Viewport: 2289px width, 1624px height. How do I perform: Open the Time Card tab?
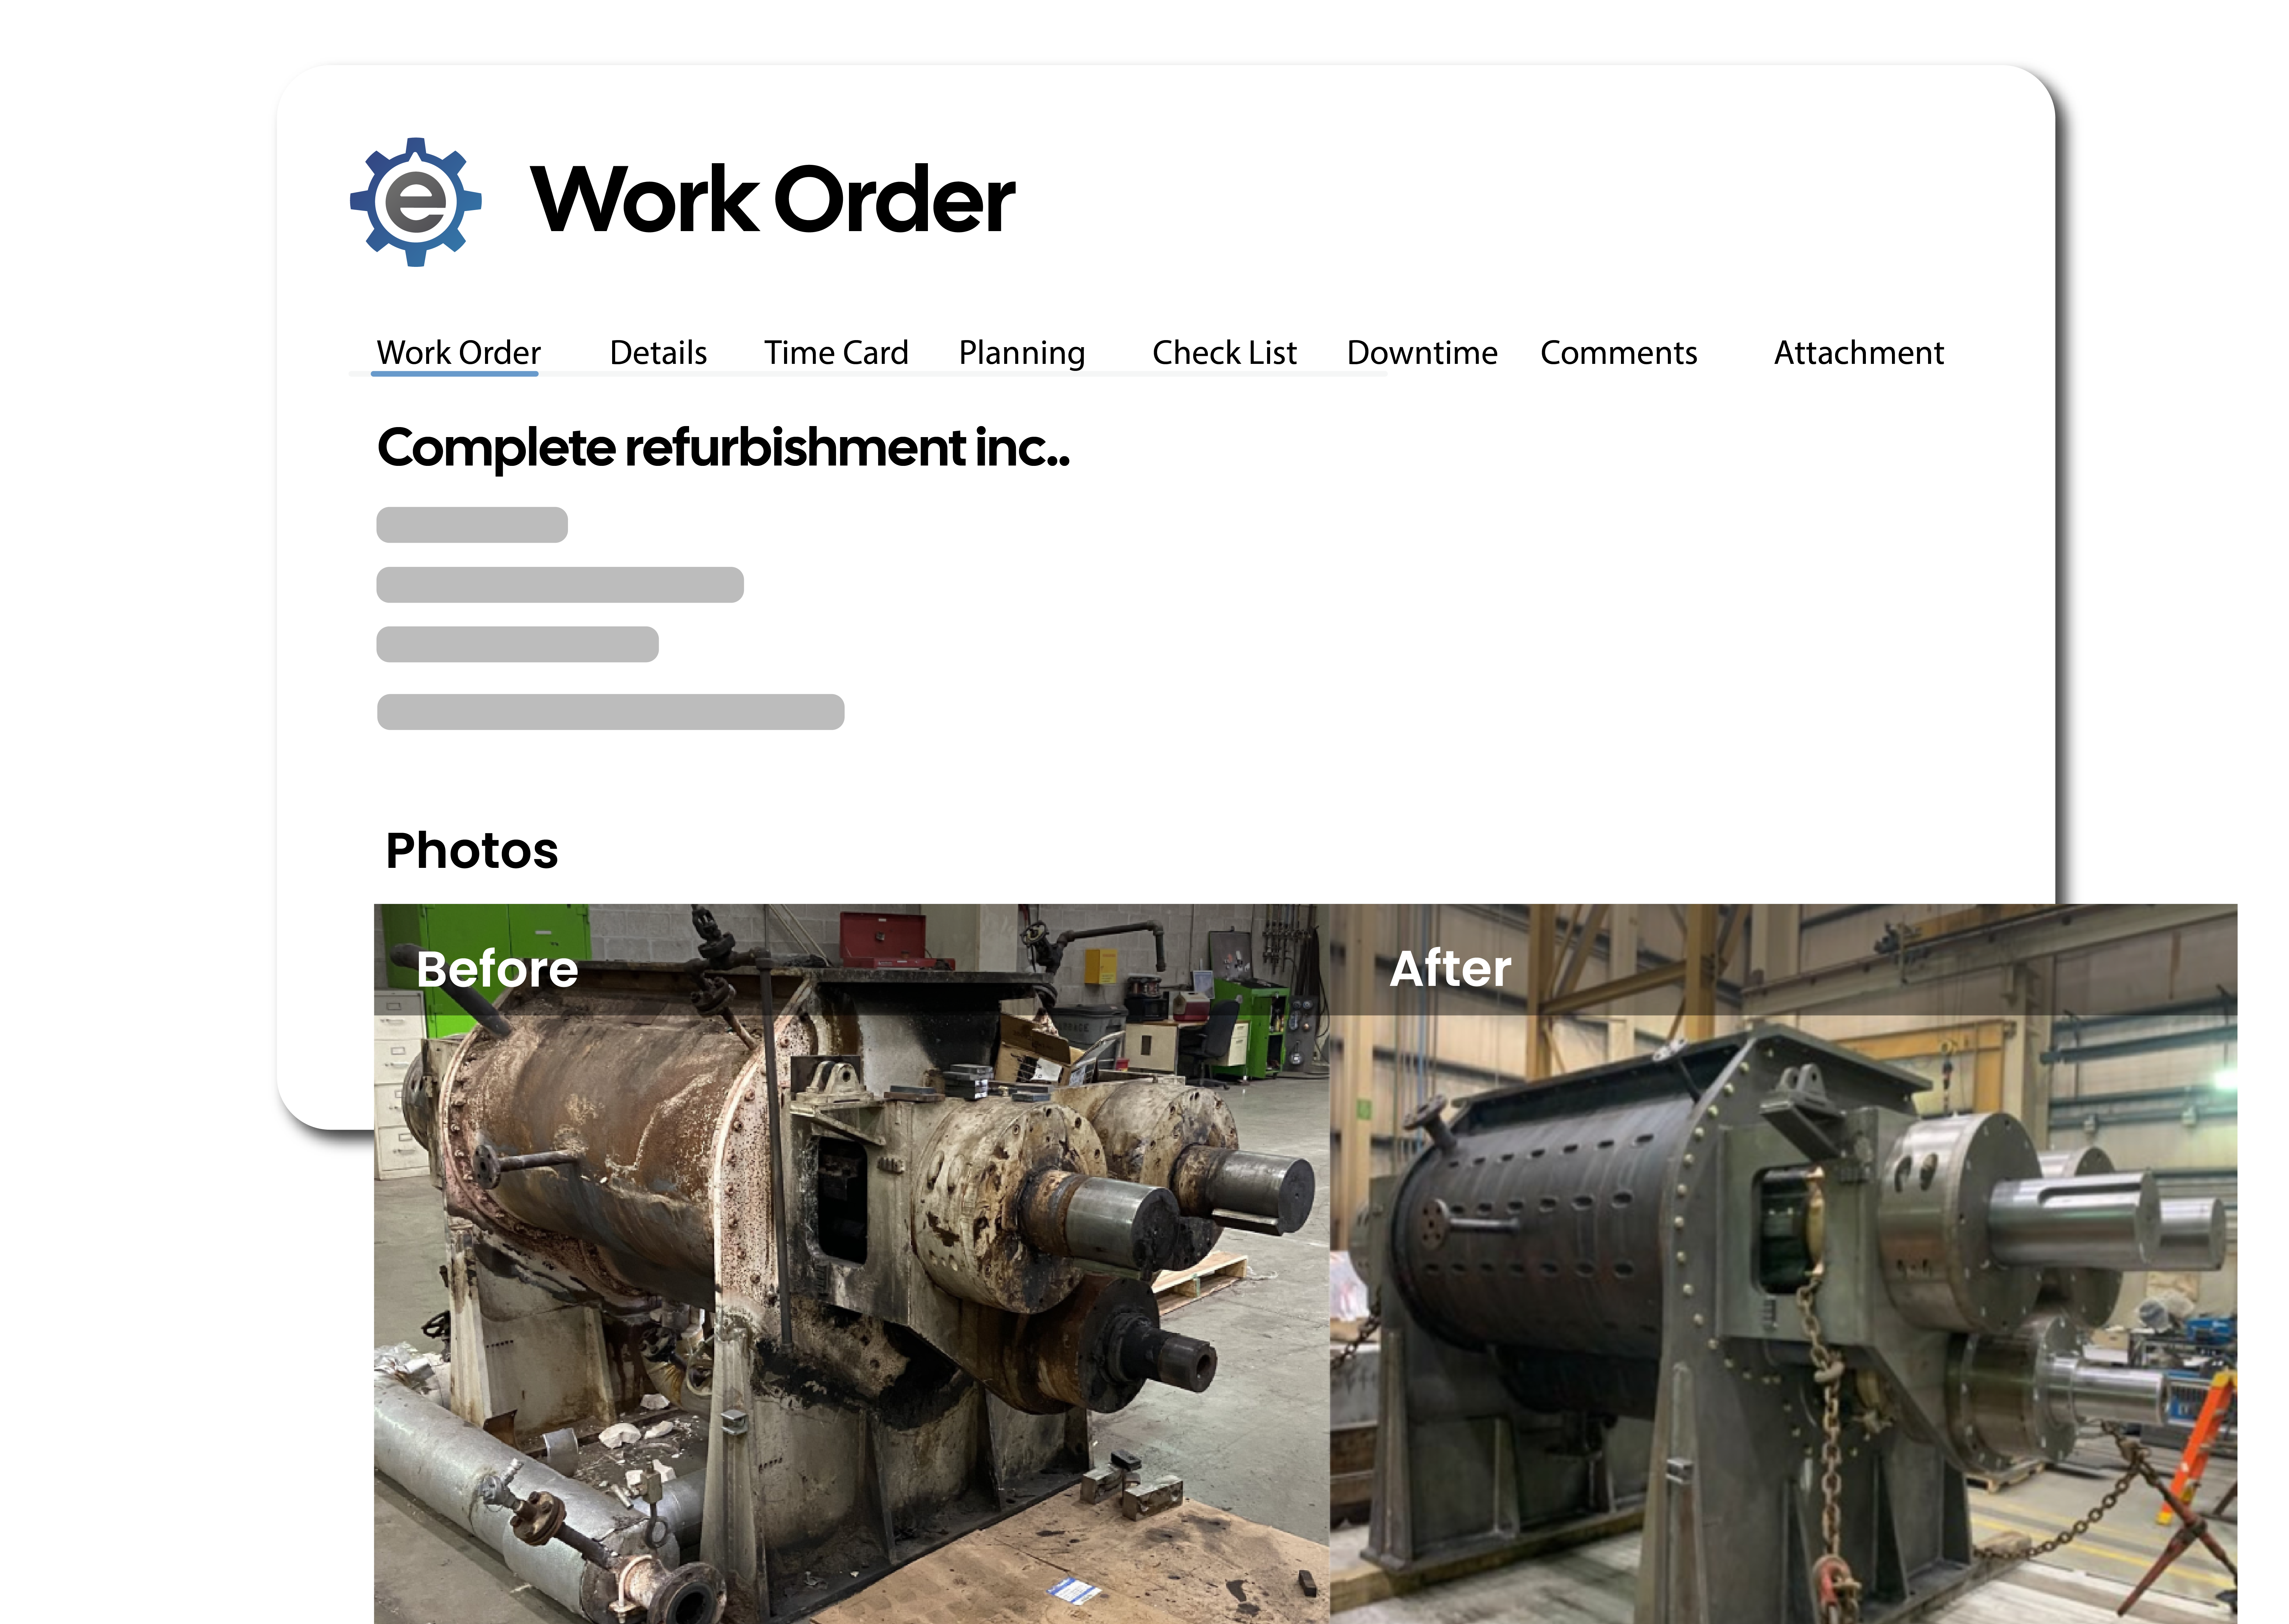[x=836, y=353]
